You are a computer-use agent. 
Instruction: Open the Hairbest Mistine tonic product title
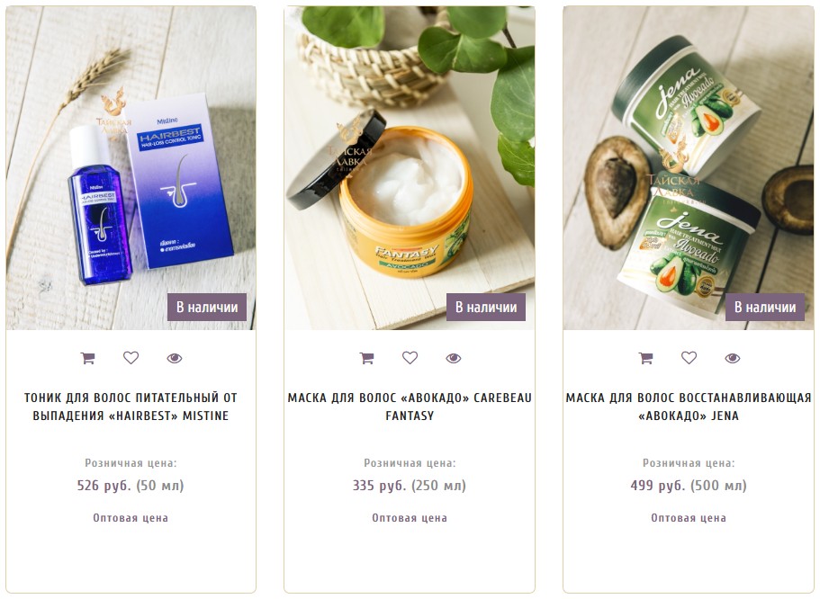click(131, 407)
